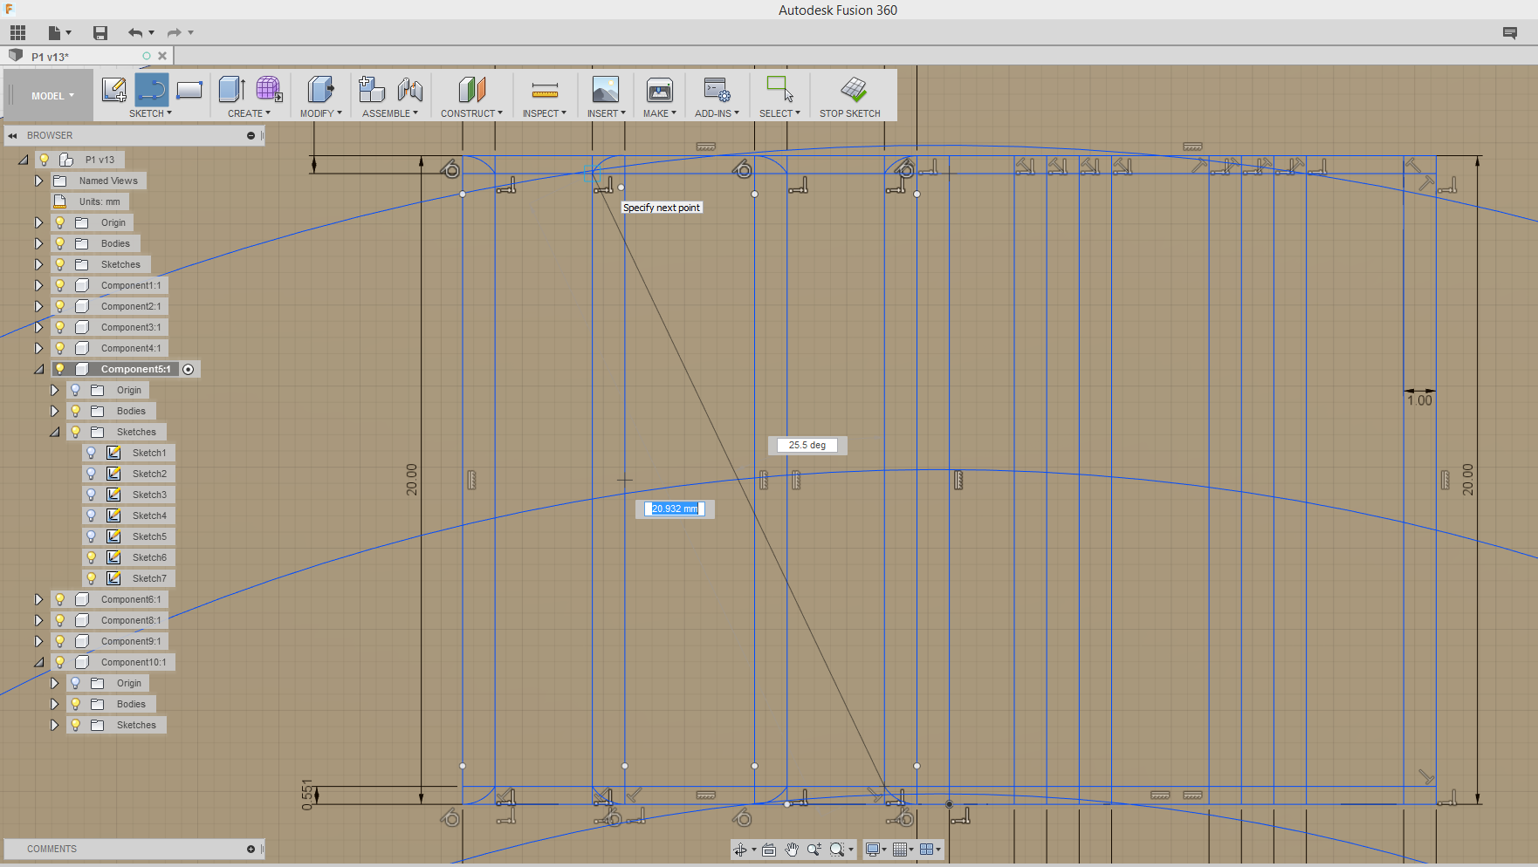Collapse the Component5:1 node
This screenshot has width=1538, height=867.
pyautogui.click(x=38, y=369)
